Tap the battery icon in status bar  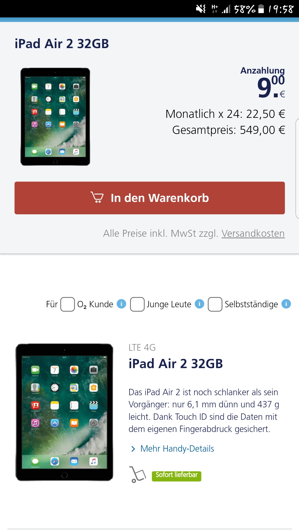[x=261, y=9]
